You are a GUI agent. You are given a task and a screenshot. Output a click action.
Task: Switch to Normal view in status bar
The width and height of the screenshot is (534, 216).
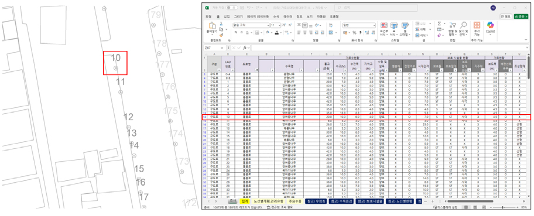(466, 207)
